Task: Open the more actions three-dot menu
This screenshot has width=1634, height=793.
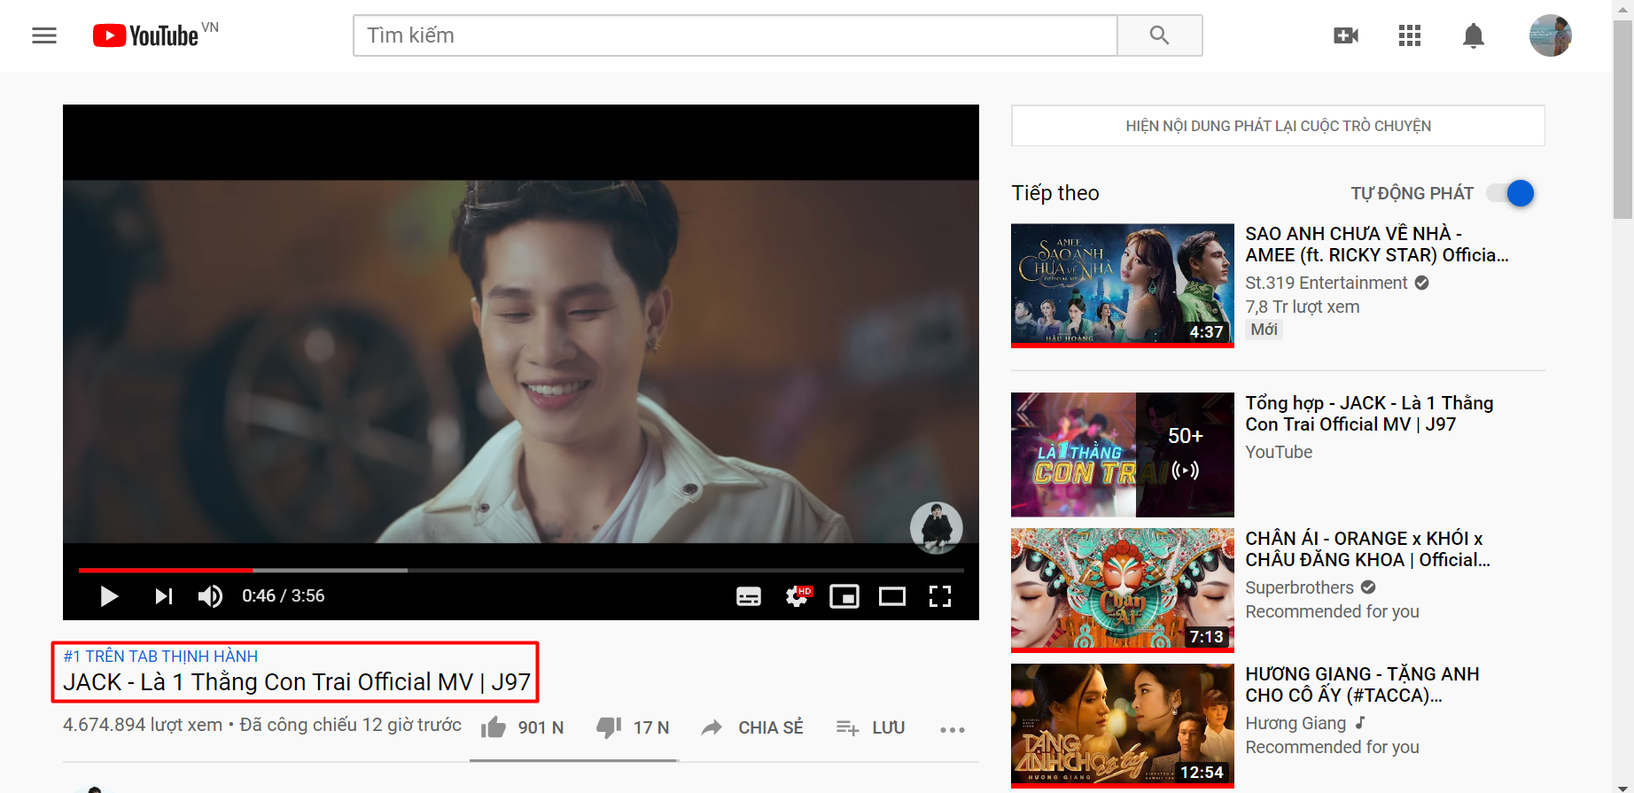Action: 953,729
